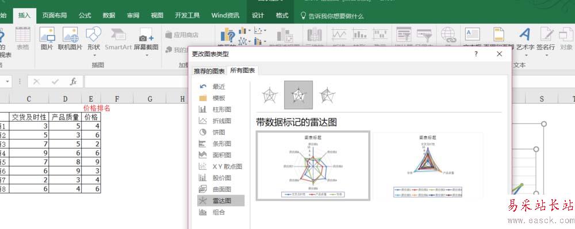The image size is (575, 229).
Task: Select the basic radar chart subtype
Action: [x=269, y=95]
